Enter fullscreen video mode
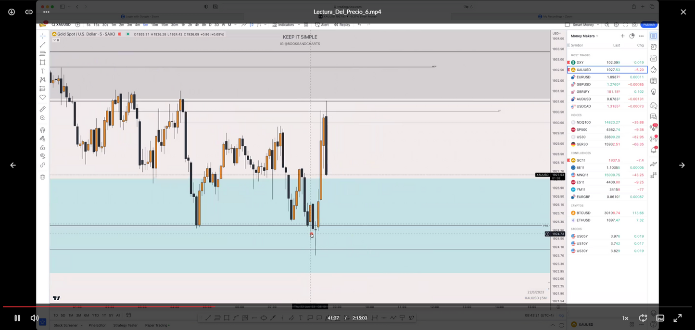This screenshot has height=330, width=695. (677, 318)
